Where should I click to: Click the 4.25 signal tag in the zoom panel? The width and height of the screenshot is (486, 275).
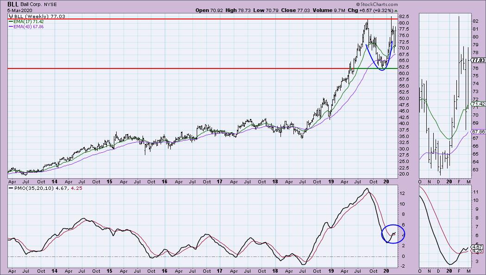(478, 251)
